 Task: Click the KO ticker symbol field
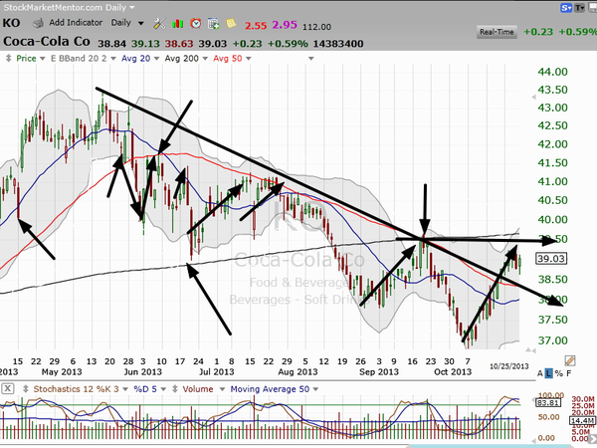coord(11,23)
